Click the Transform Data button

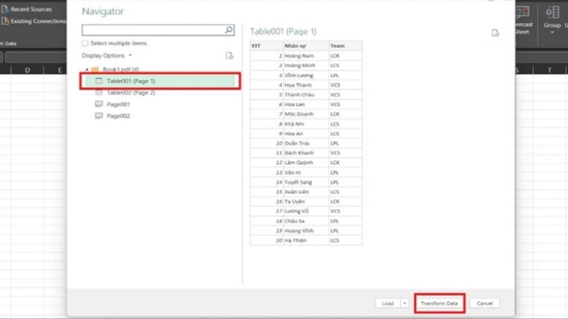[x=439, y=303]
